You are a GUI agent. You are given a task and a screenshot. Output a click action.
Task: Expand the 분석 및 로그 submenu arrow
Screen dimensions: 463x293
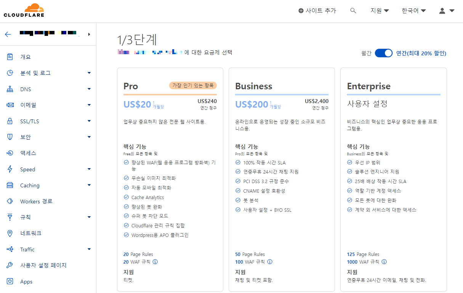pos(89,73)
